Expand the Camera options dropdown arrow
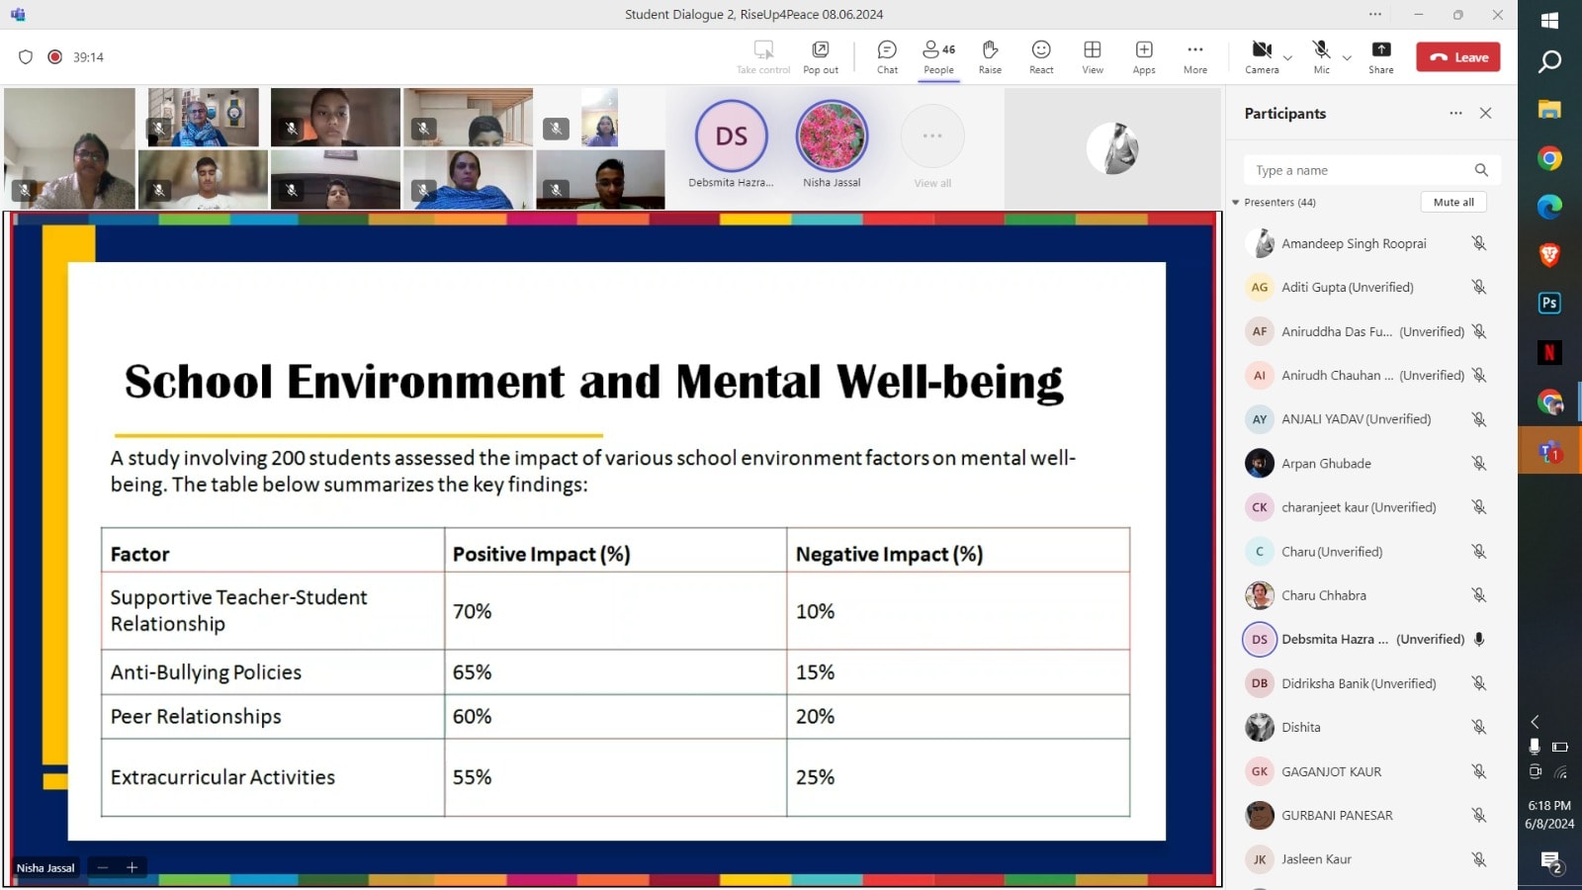 pyautogui.click(x=1287, y=58)
